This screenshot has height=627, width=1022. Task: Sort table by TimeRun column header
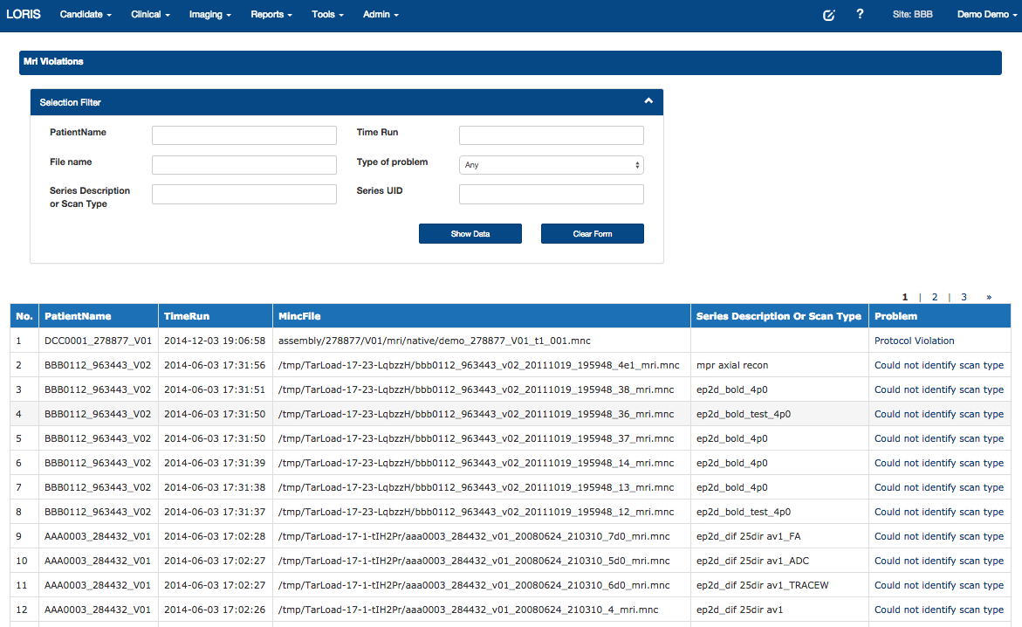(187, 316)
